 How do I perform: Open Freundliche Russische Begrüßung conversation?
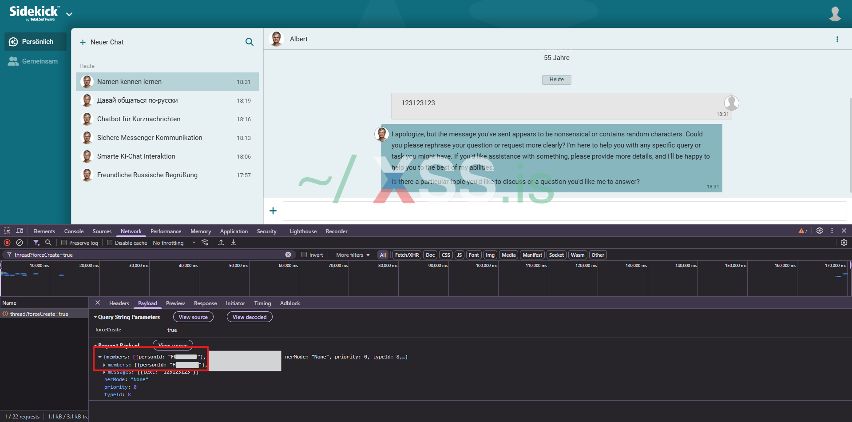coord(167,175)
